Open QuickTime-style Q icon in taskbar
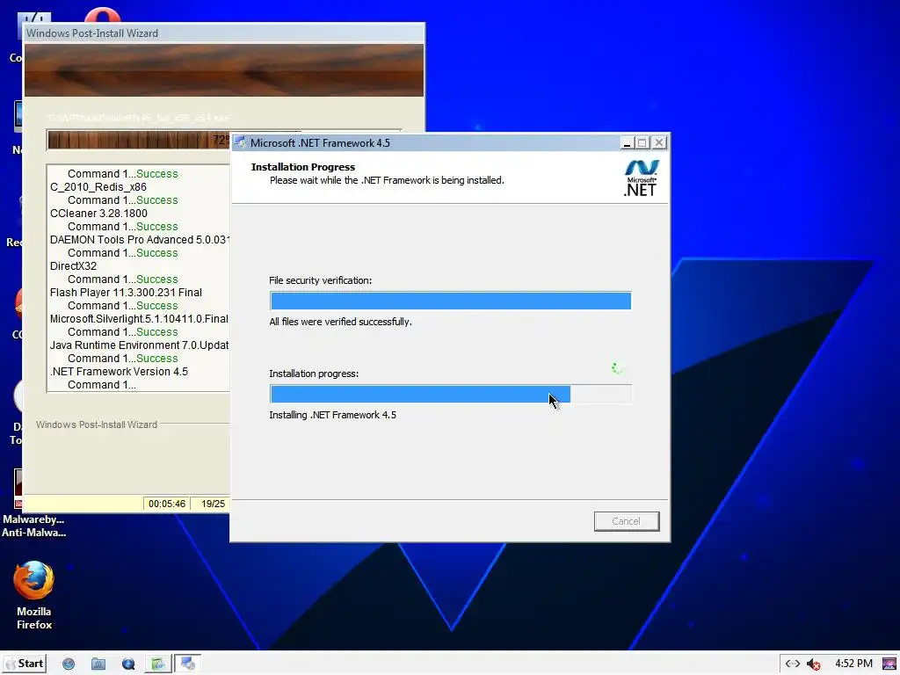Screen dimensions: 900x675 128,664
